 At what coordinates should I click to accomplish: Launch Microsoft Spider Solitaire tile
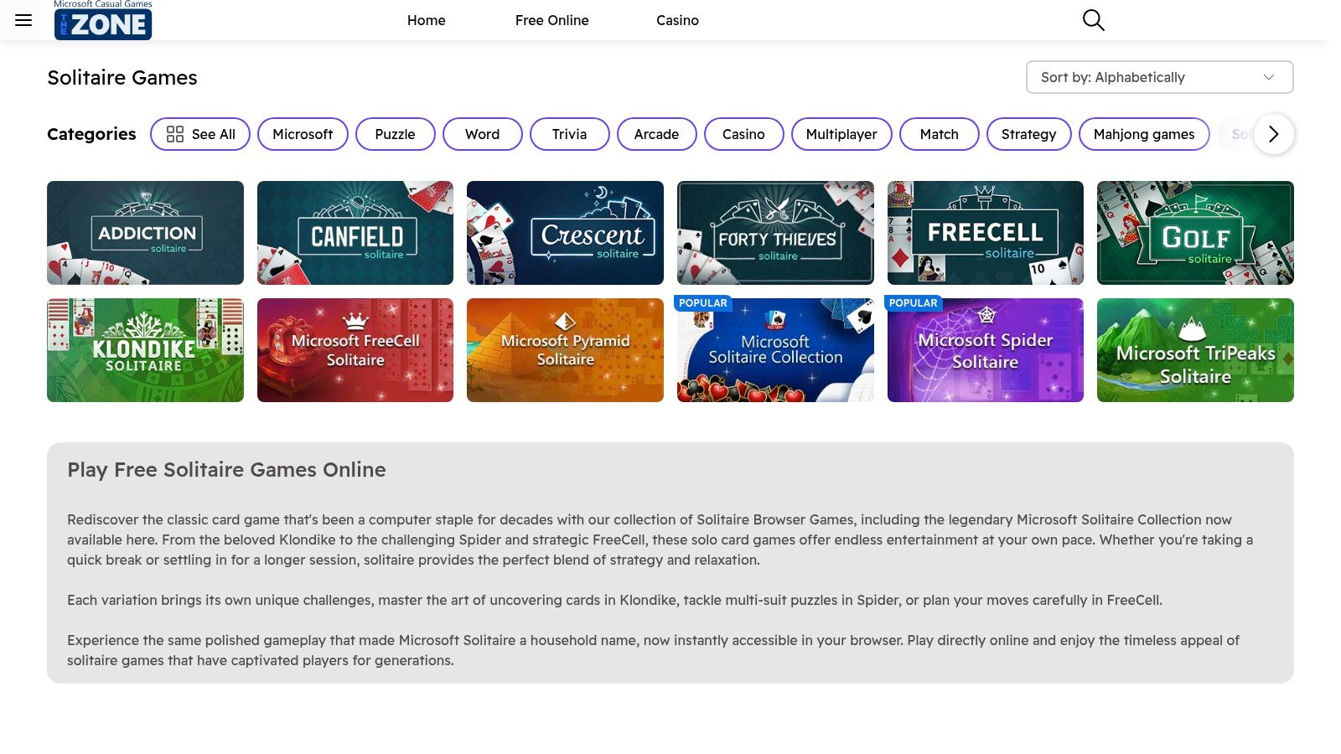986,350
